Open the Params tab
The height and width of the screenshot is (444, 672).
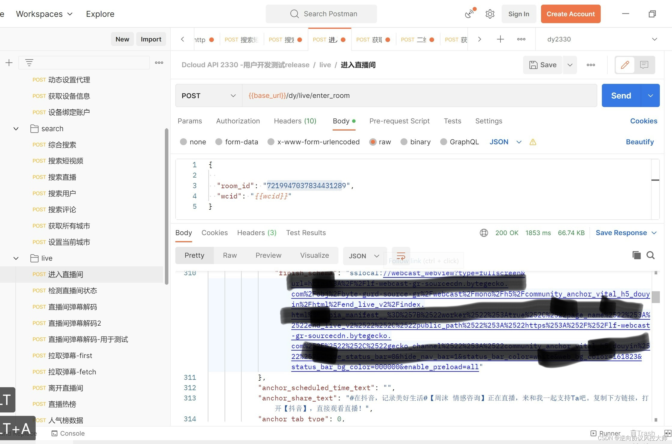(x=190, y=121)
